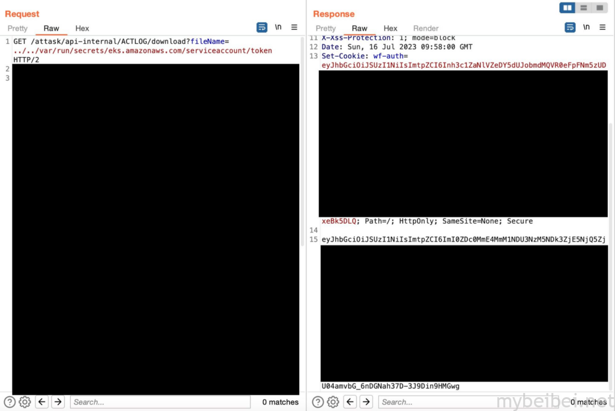Viewport: 615px width, 411px height.
Task: Toggle show non-printable characters in Request panel
Action: click(x=278, y=28)
